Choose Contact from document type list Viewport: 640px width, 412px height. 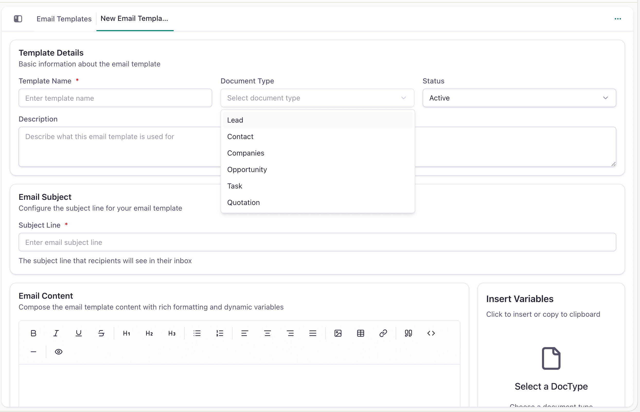317,137
